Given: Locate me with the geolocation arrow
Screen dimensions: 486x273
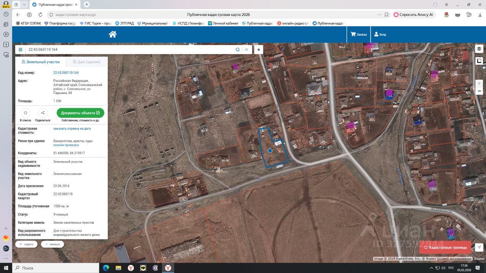Looking at the screenshot, I should tap(479, 248).
